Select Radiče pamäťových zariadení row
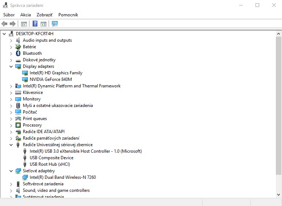 51,138
